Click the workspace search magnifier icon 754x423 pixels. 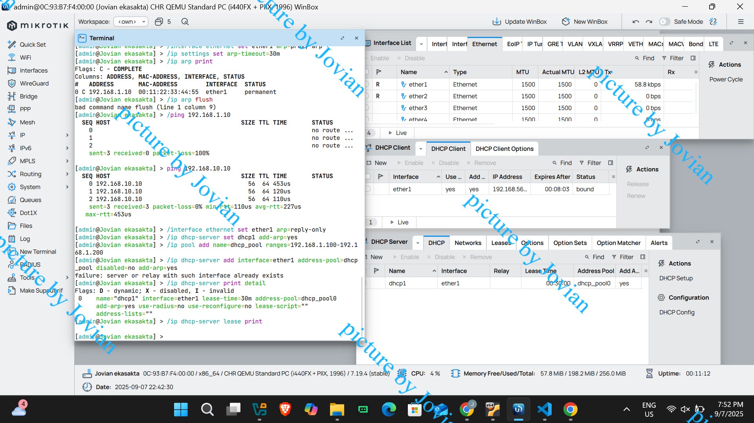click(185, 22)
